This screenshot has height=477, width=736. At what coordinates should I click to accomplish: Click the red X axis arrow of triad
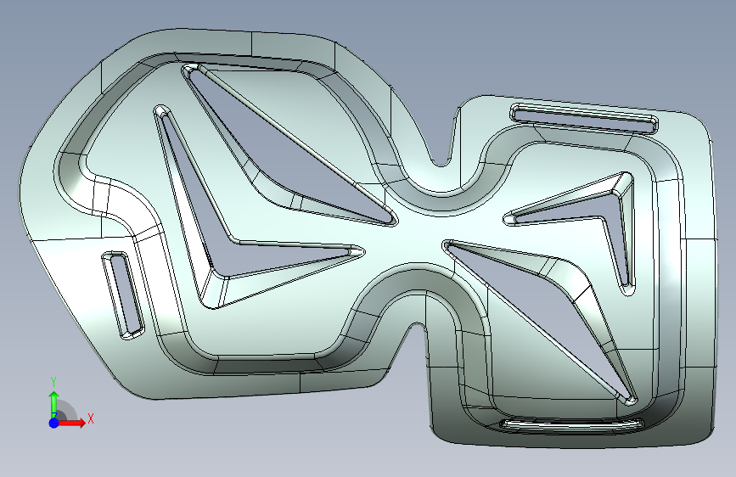click(x=72, y=423)
